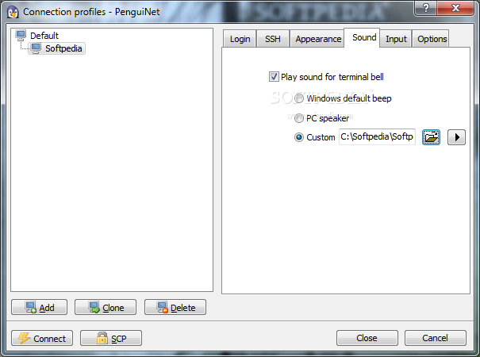Click the custom sound path field
Screen dimensions: 480x357
click(x=377, y=137)
